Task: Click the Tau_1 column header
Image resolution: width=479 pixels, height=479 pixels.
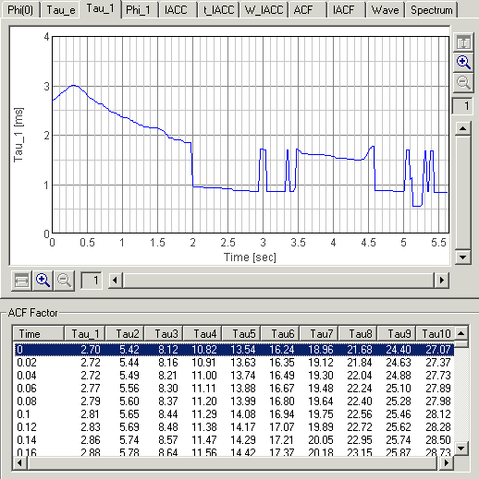Action: point(85,334)
